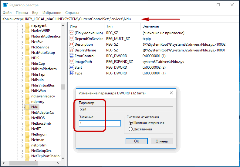The width and height of the screenshot is (240, 167).
Task: Click the Netman folder icon
Action: click(27, 140)
